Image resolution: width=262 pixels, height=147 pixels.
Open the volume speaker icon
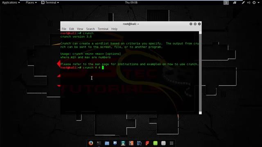click(x=248, y=2)
